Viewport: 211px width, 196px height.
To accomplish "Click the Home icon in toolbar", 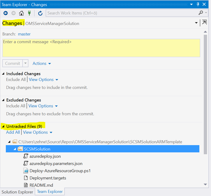I will tap(21, 13).
